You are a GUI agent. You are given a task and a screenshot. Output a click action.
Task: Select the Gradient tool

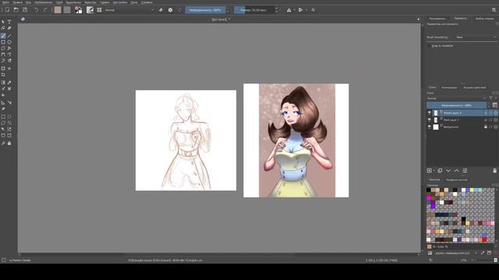3,82
